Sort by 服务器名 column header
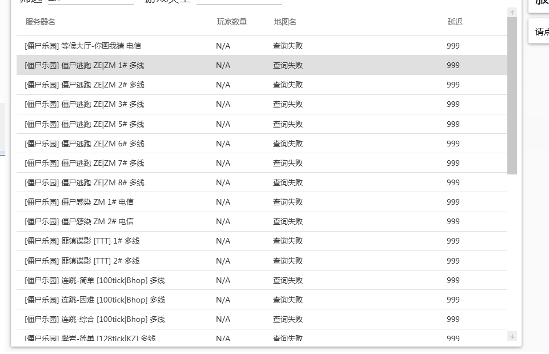549x354 pixels. click(41, 22)
